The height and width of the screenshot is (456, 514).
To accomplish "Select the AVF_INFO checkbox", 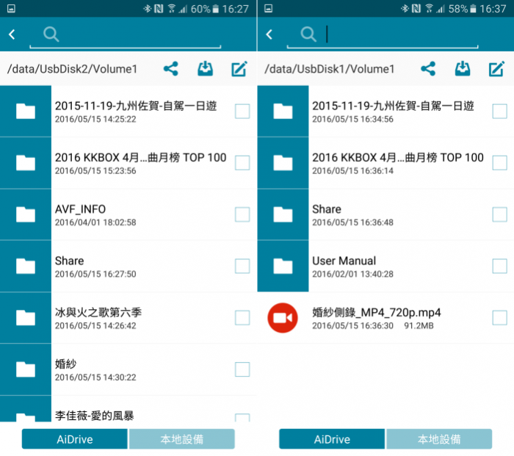I will (242, 214).
